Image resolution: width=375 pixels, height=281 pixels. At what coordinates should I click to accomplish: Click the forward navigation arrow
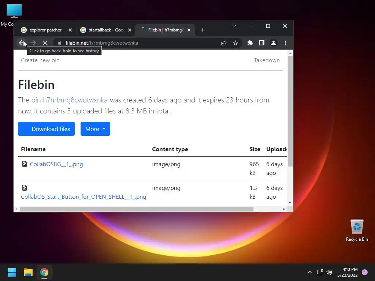tap(33, 43)
